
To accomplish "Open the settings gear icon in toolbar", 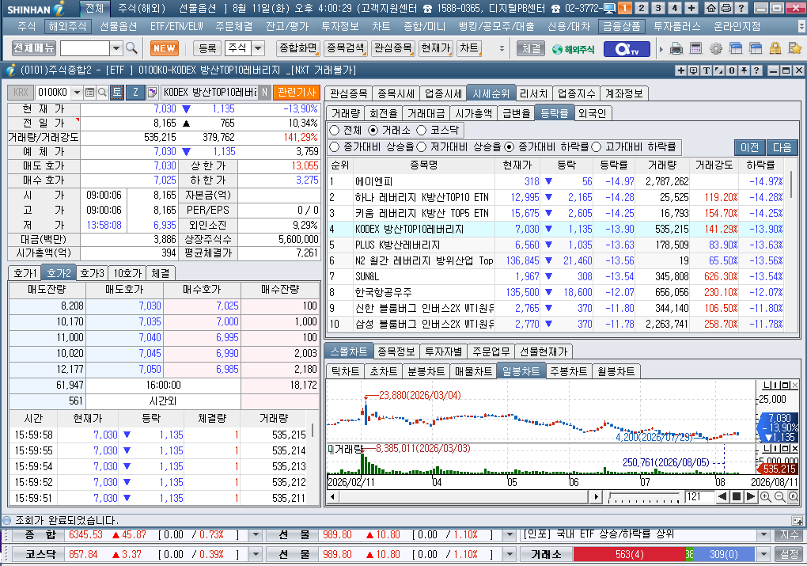I will (716, 48).
